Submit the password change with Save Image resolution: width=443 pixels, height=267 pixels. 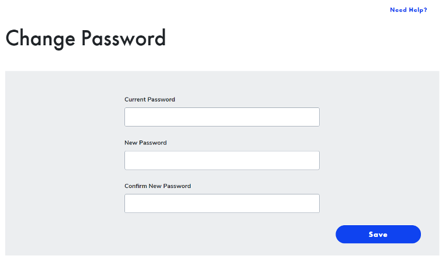[x=378, y=234]
